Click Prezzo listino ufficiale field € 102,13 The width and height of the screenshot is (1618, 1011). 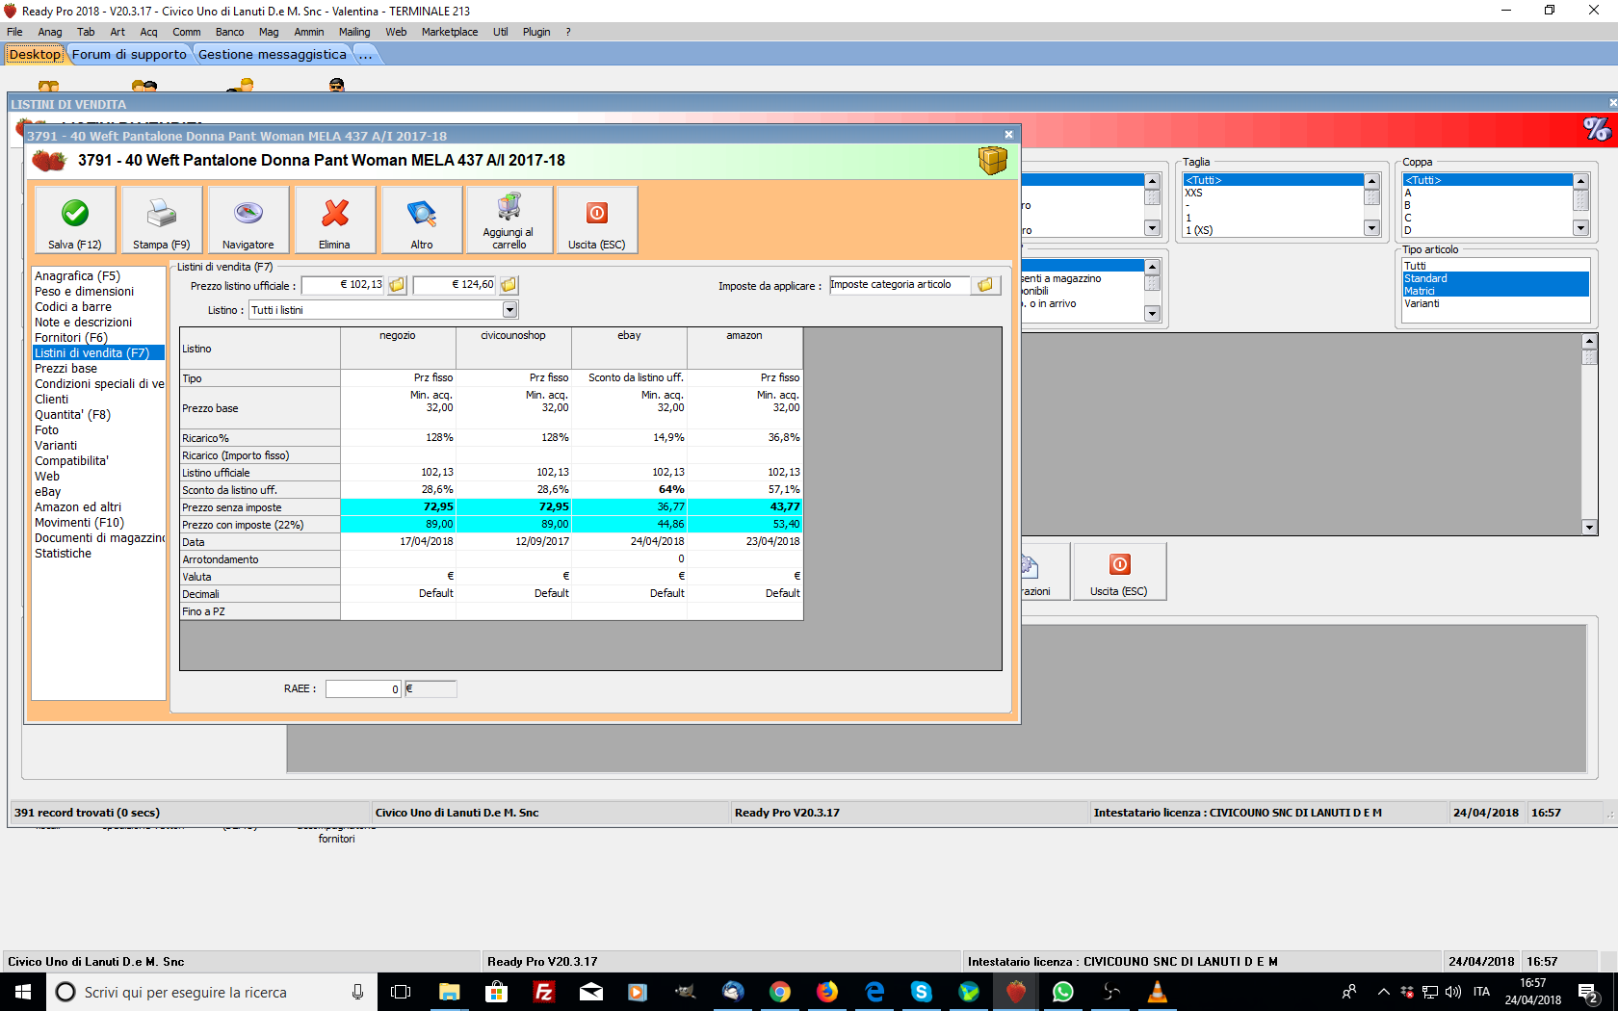click(343, 285)
